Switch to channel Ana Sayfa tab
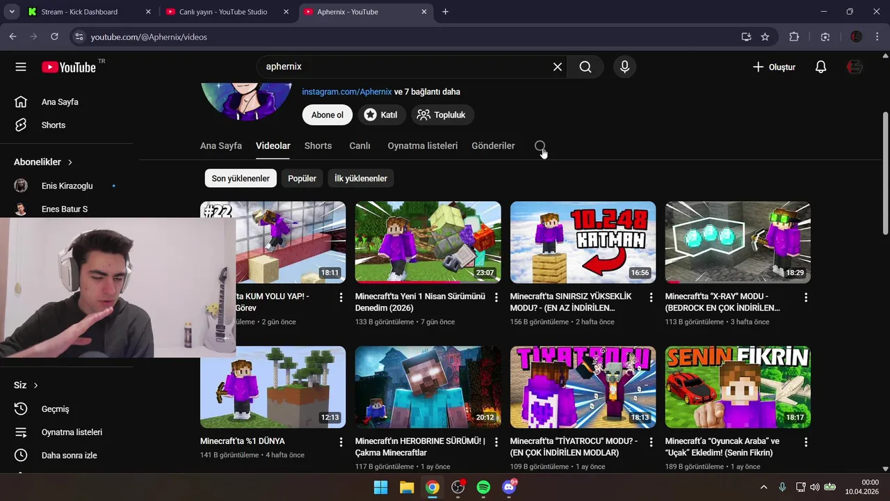The height and width of the screenshot is (501, 890). [x=221, y=146]
